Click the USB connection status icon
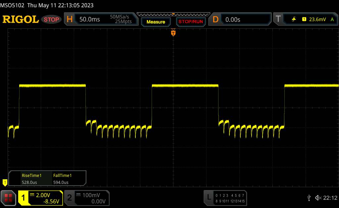The width and height of the screenshot is (339, 208). tap(309, 197)
